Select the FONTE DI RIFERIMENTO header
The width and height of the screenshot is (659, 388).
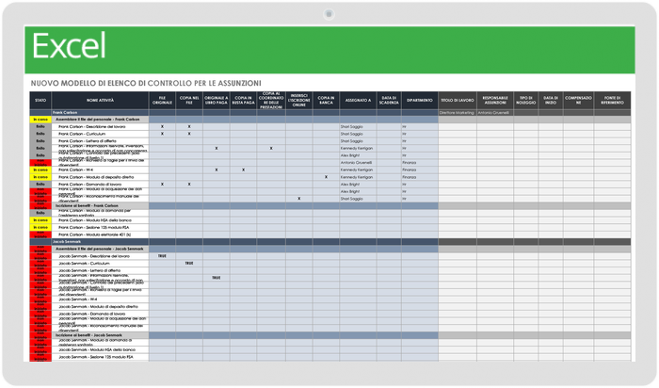tap(612, 101)
